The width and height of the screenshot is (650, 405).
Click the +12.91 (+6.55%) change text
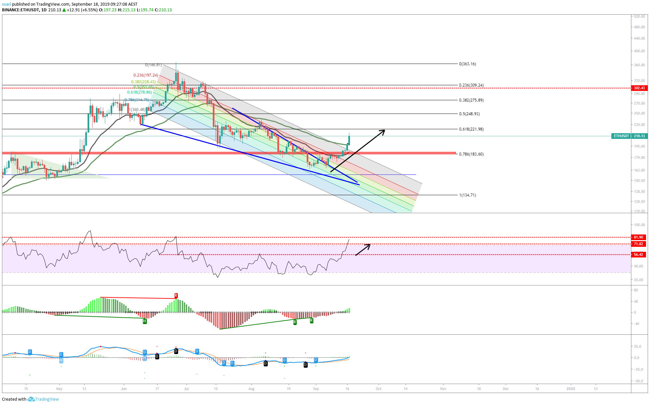[82, 10]
